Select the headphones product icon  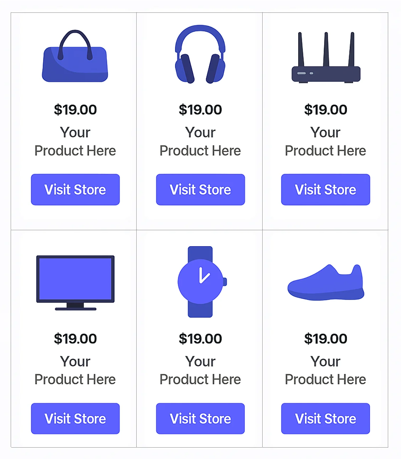pos(200,54)
